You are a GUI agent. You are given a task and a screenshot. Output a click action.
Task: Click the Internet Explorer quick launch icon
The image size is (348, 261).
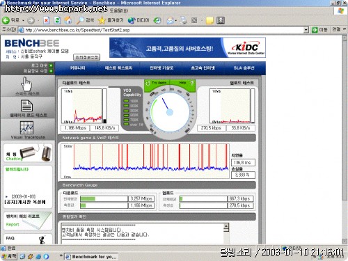click(38, 256)
